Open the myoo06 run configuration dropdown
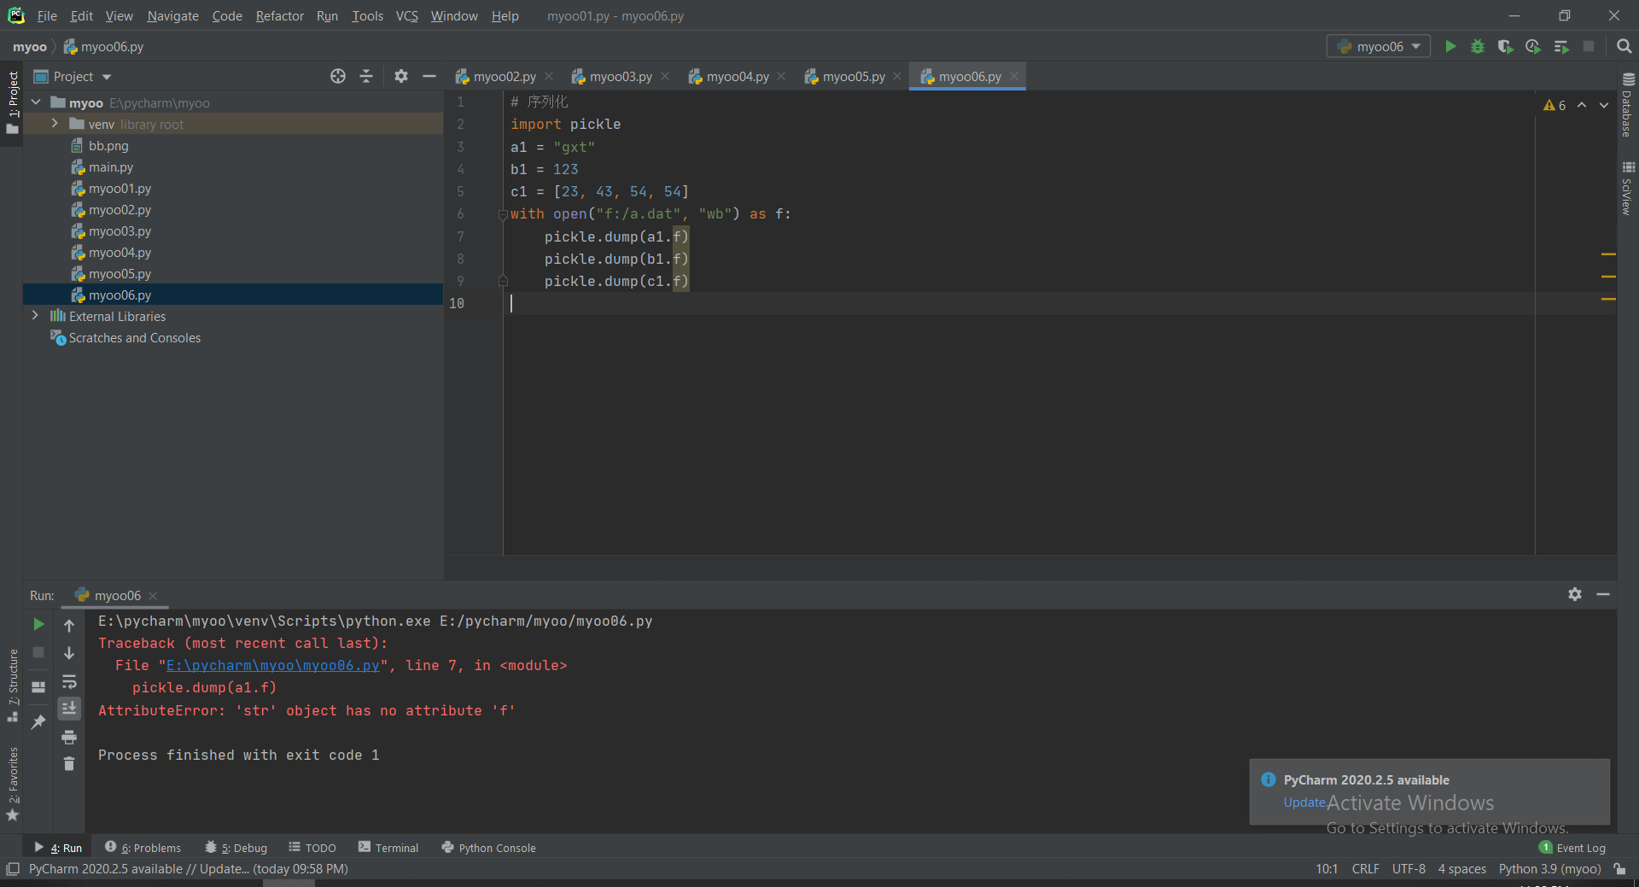This screenshot has height=887, width=1639. coord(1379,46)
